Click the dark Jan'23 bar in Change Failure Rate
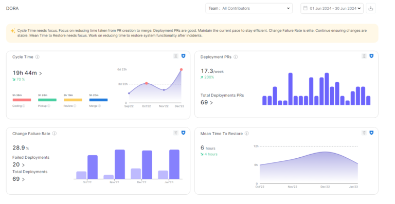The height and width of the screenshot is (204, 395). (x=174, y=164)
